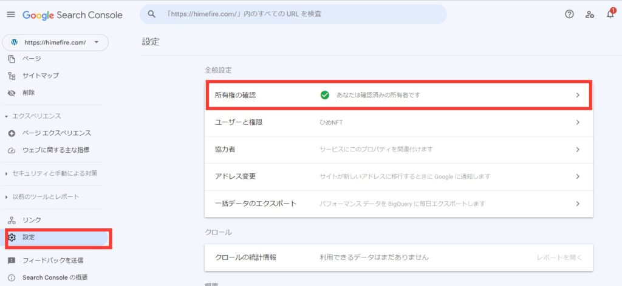Click the 設定 page heading
The image size is (622, 286).
tap(151, 42)
